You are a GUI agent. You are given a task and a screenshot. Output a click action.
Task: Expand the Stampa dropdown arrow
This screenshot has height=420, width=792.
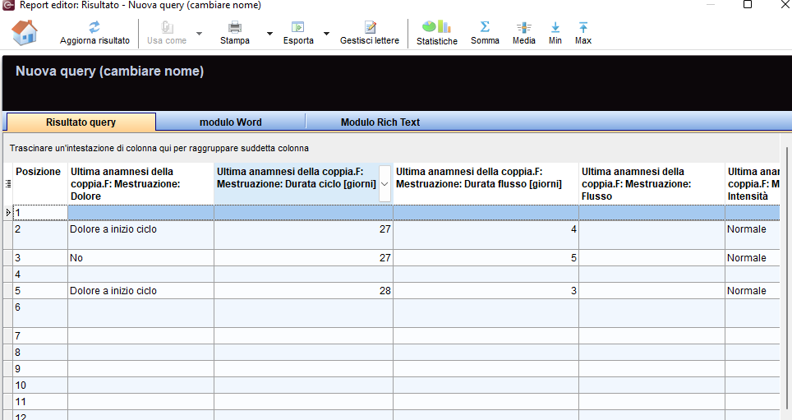[x=269, y=34]
